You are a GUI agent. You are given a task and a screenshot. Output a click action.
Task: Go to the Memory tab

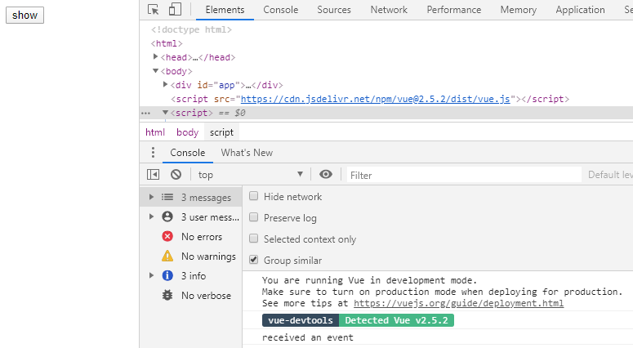pyautogui.click(x=519, y=10)
